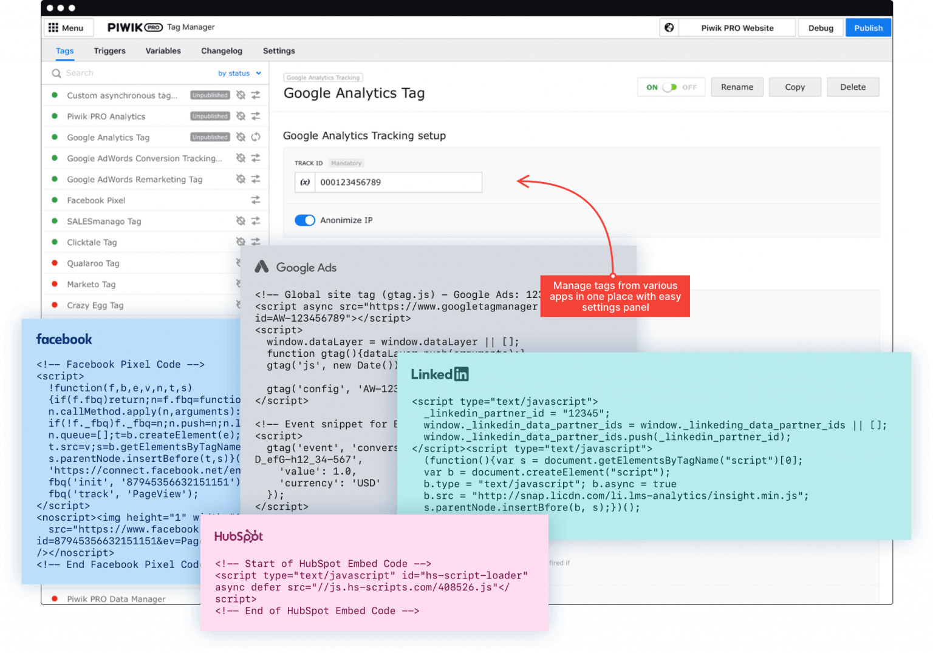Disable the Anonimize IP switch
The width and height of the screenshot is (933, 653).
click(305, 220)
